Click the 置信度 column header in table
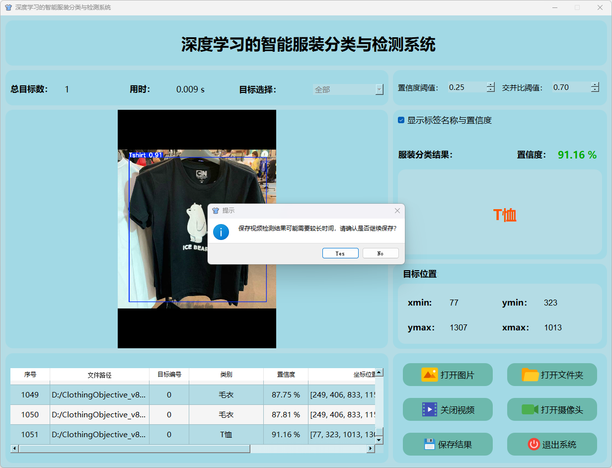Screen dimensions: 612x468 click(x=286, y=375)
